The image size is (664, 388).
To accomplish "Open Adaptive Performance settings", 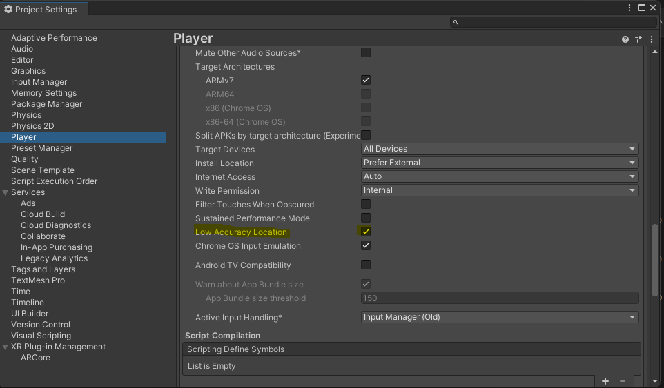I will click(x=54, y=38).
